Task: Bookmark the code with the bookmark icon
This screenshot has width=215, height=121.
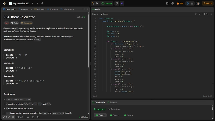Action: [200, 14]
